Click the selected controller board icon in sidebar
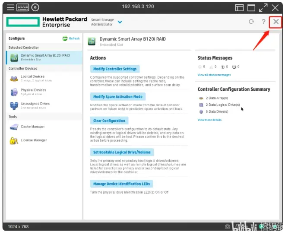Image resolution: width=285 pixels, height=232 pixels. (x=14, y=57)
